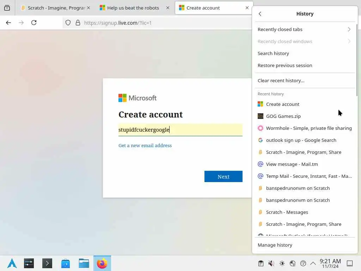Go back using the browser back arrow
This screenshot has height=271, width=361.
pos(8,23)
